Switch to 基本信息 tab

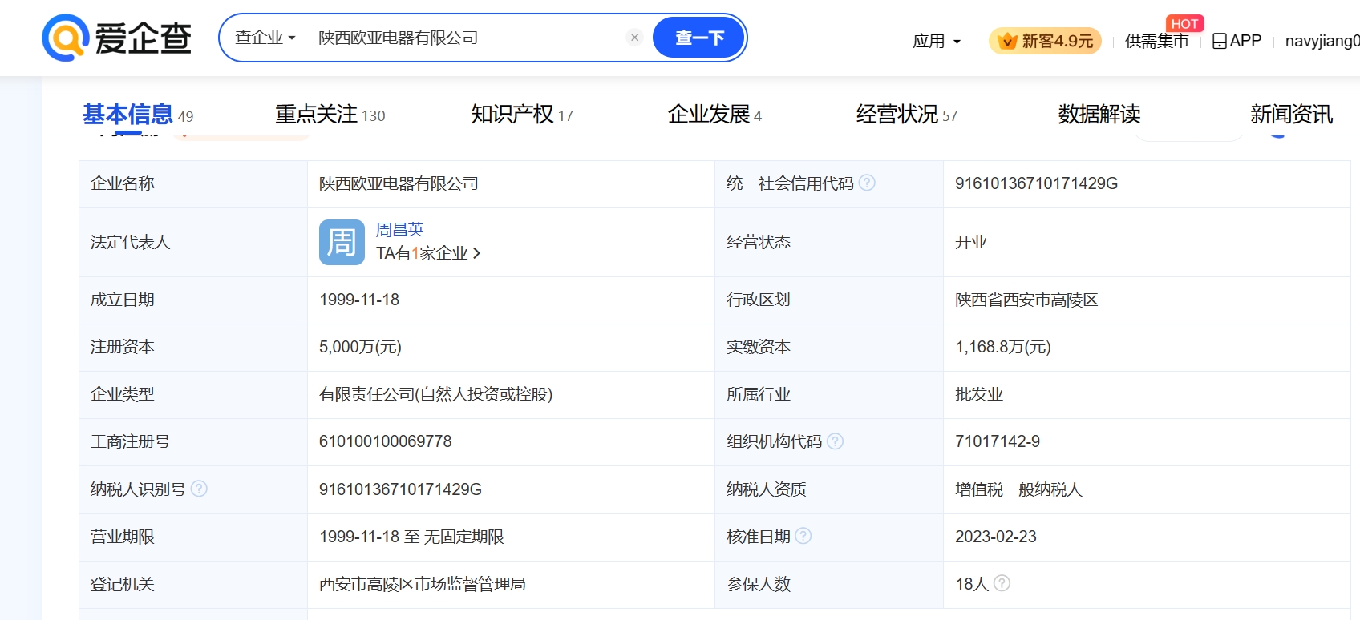138,115
